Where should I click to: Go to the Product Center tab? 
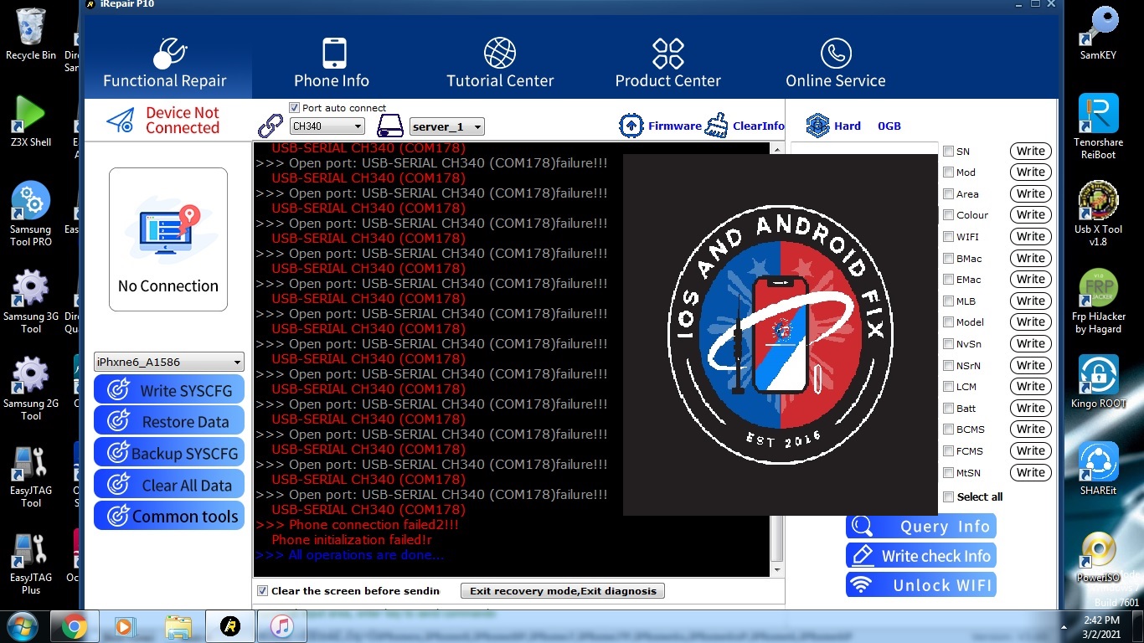668,63
